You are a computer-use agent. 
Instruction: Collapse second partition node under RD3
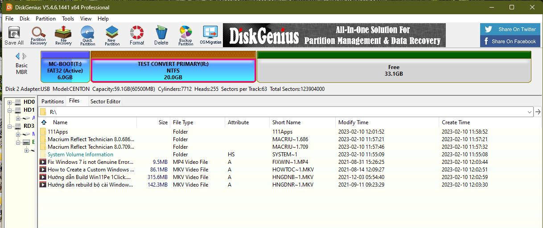(18, 142)
